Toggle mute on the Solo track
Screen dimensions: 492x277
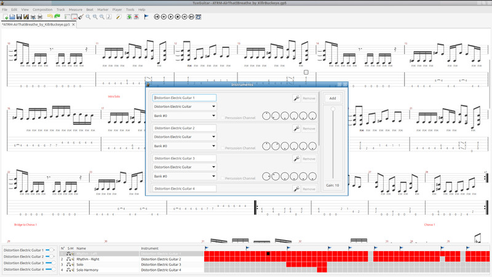click(73, 265)
